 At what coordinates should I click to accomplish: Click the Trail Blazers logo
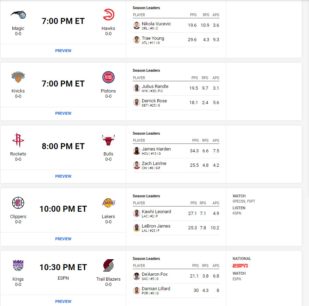pyautogui.click(x=108, y=265)
